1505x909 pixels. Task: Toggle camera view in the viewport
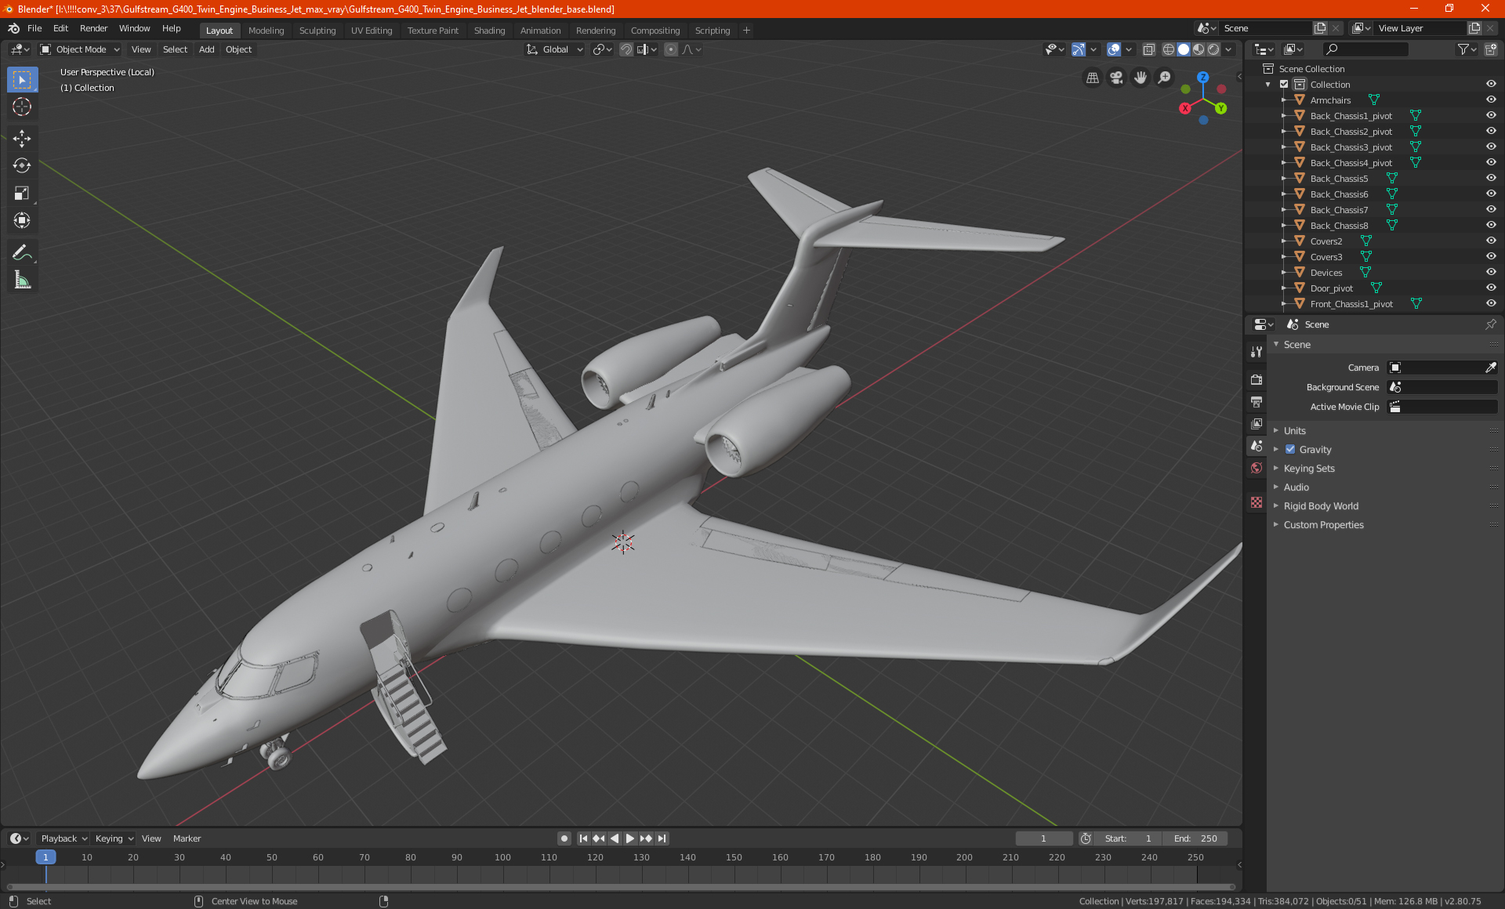pos(1116,78)
